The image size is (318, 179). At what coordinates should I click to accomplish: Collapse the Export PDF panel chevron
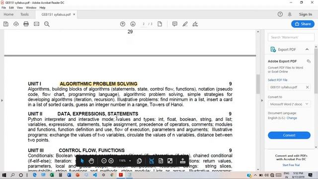[307, 49]
